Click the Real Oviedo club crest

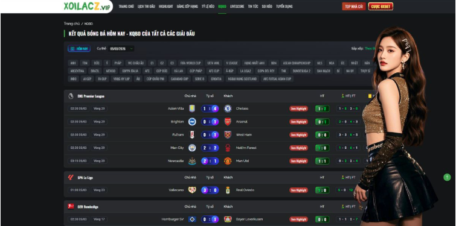[228, 190]
